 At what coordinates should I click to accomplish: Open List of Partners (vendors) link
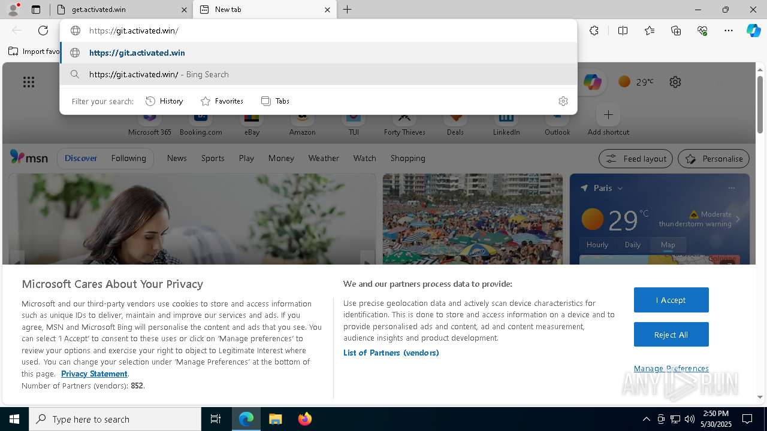[x=391, y=353]
